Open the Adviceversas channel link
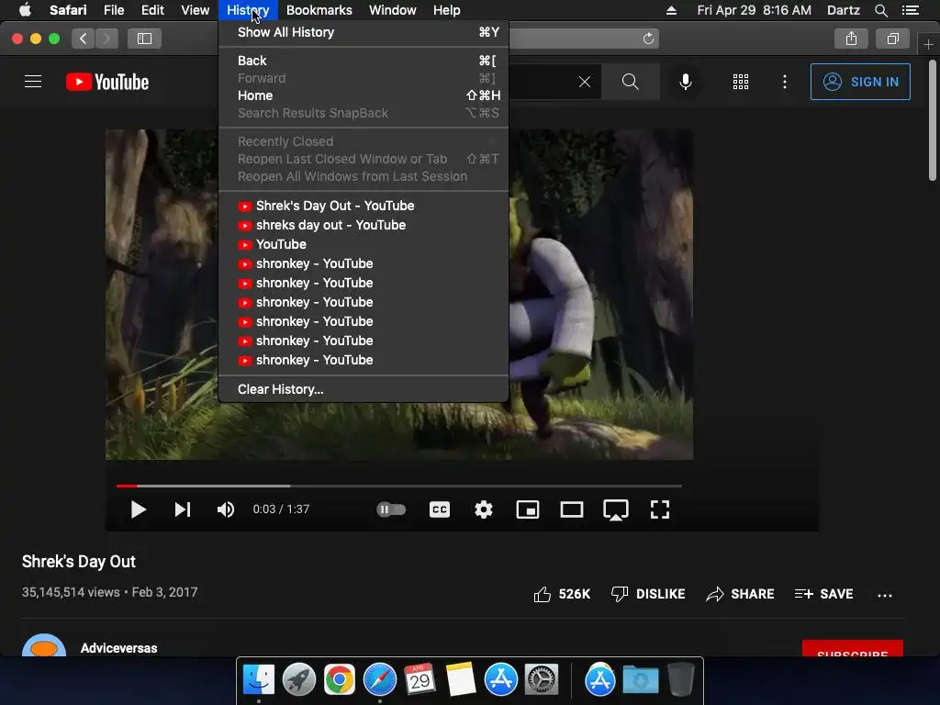The width and height of the screenshot is (940, 705). coord(118,648)
